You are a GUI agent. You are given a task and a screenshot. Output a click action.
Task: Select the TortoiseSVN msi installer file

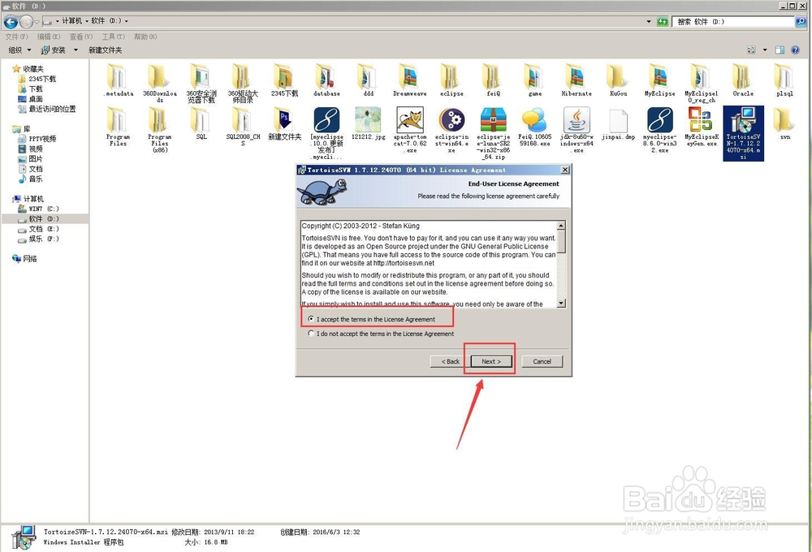(x=743, y=133)
